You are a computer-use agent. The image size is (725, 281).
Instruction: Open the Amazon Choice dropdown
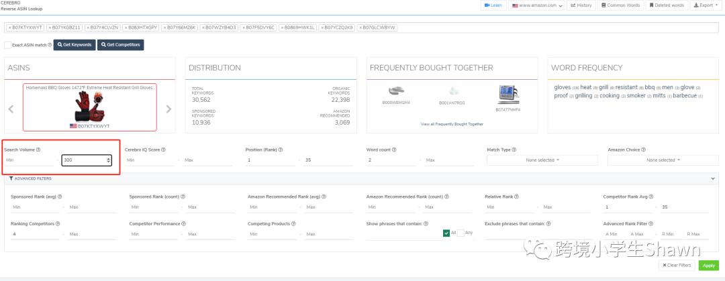pos(663,160)
